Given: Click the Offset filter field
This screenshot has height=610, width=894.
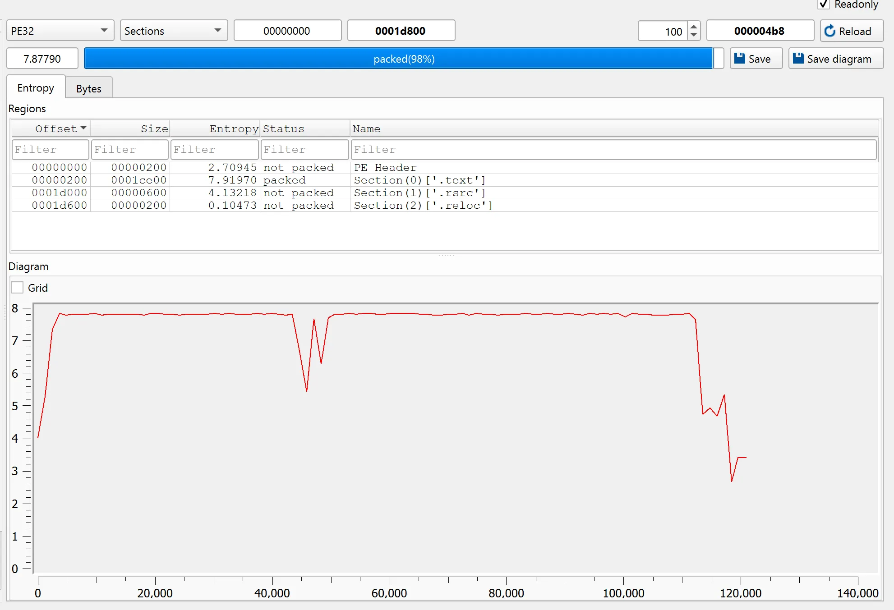Looking at the screenshot, I should (x=50, y=150).
